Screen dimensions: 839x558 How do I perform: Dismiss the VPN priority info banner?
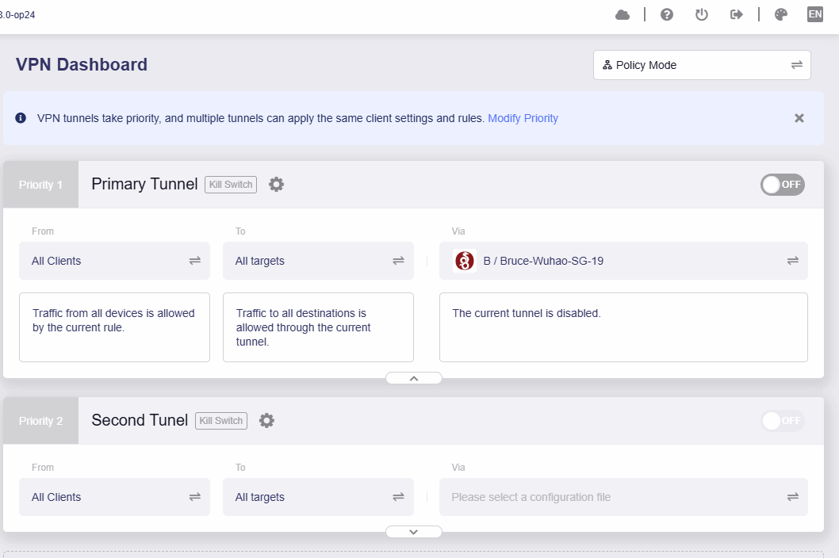coord(799,118)
